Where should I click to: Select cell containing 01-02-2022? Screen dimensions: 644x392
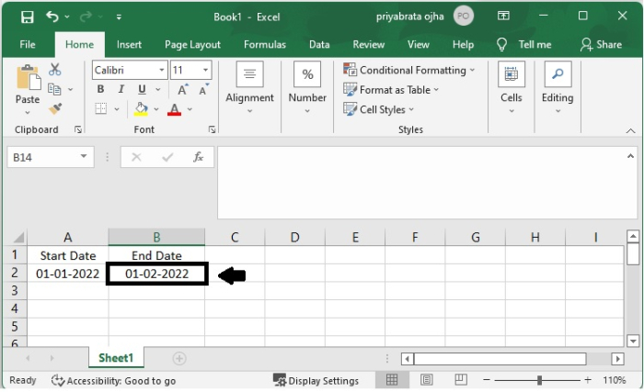click(x=157, y=274)
